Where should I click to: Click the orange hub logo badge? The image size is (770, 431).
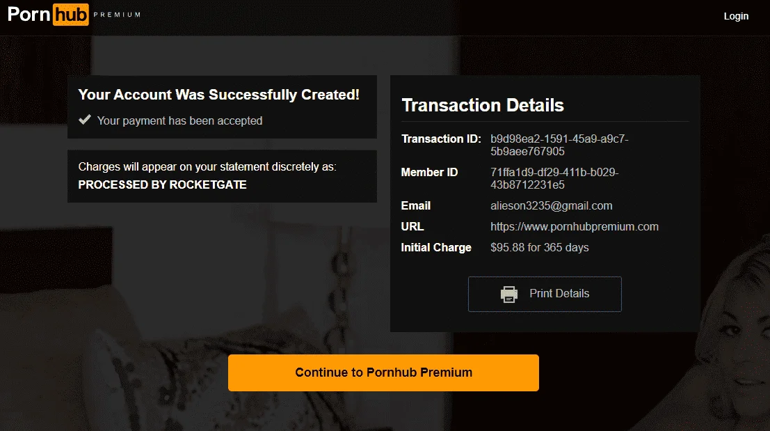(x=71, y=15)
